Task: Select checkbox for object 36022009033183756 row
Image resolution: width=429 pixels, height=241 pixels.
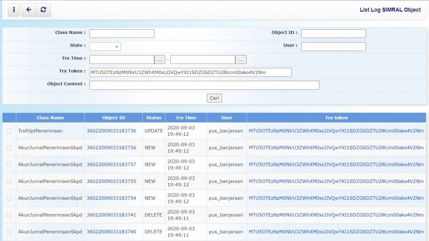Action: point(9,148)
